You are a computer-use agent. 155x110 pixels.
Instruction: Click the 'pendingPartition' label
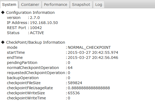(22, 63)
